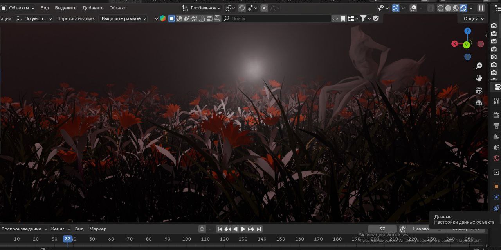Click the Z axis on the navigation gizmo
The width and height of the screenshot is (501, 250).
click(467, 31)
